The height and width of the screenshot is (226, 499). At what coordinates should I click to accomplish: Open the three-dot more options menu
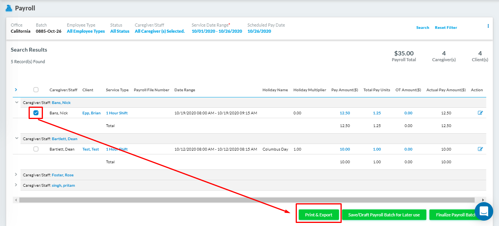pos(488,26)
